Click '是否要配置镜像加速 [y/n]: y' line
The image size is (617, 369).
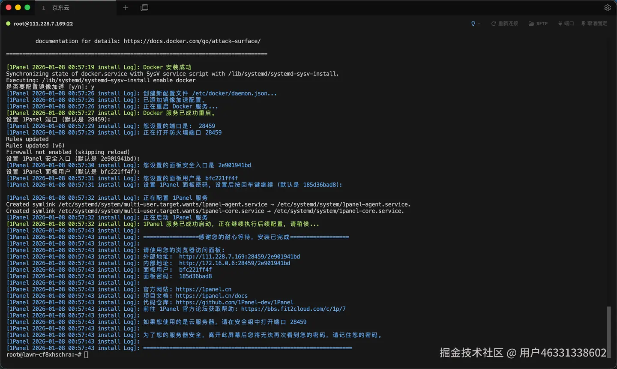click(x=50, y=87)
